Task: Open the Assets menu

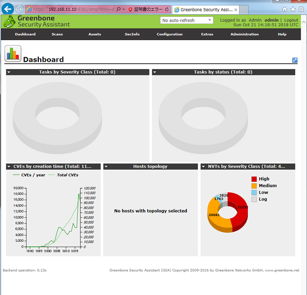Action: [95, 34]
